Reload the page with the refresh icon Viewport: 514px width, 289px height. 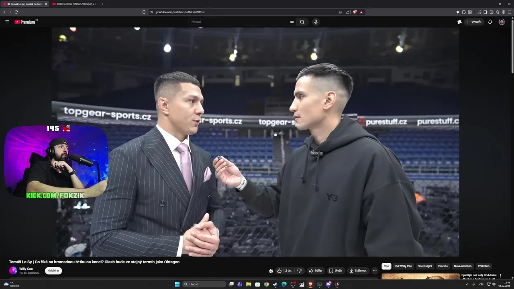click(16, 12)
